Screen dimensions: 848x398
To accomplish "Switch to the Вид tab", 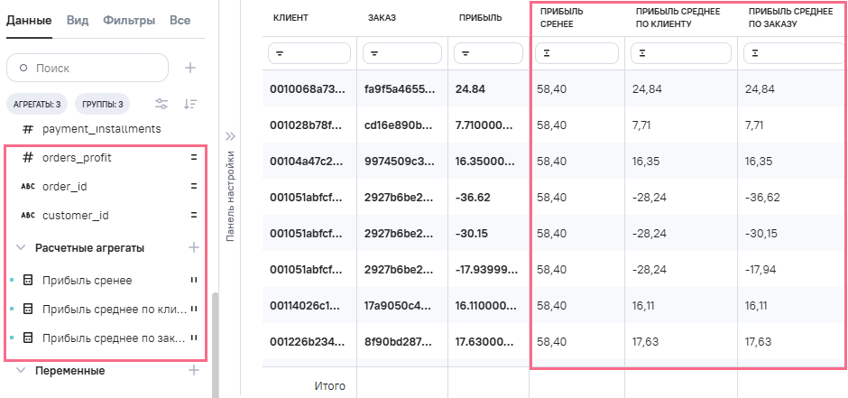I will point(78,20).
